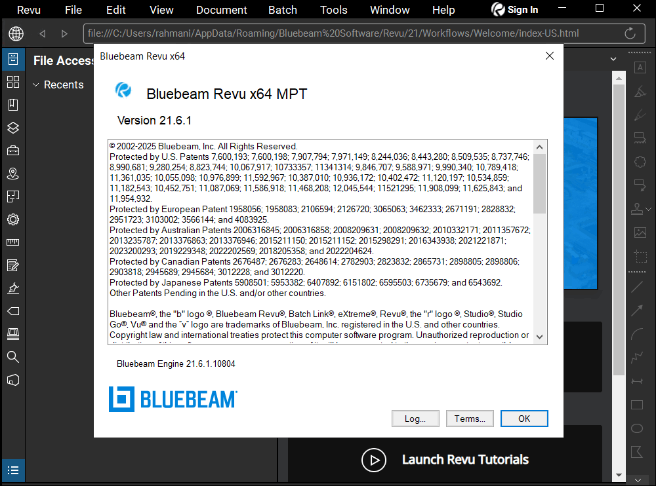656x486 pixels.
Task: Select the Pen tool
Action: coord(640,115)
